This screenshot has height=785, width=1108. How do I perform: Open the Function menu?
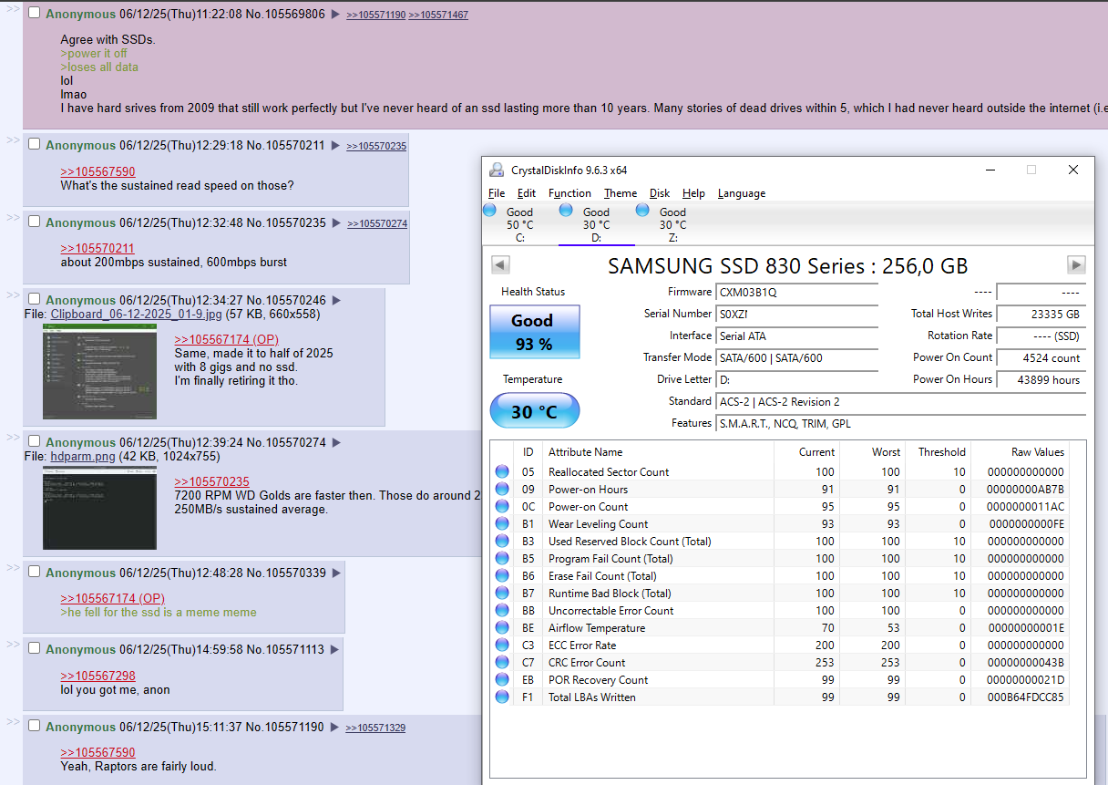[569, 193]
